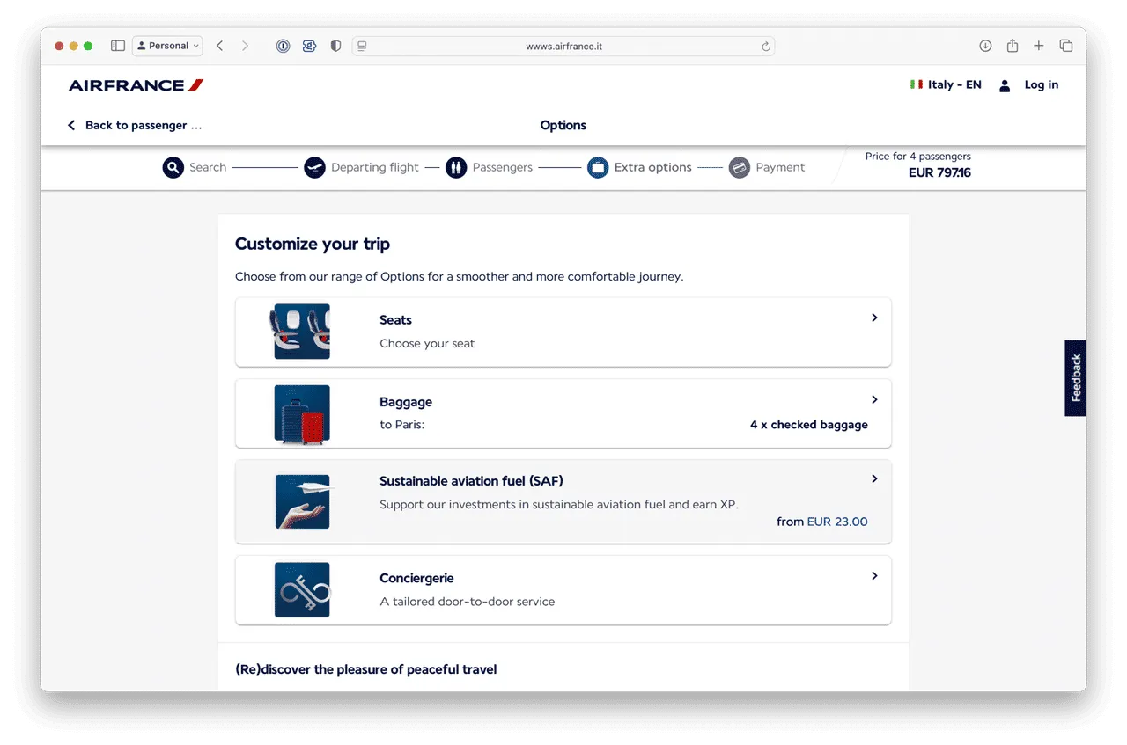Click the Extra options suitcase icon
The width and height of the screenshot is (1127, 745).
tap(598, 167)
